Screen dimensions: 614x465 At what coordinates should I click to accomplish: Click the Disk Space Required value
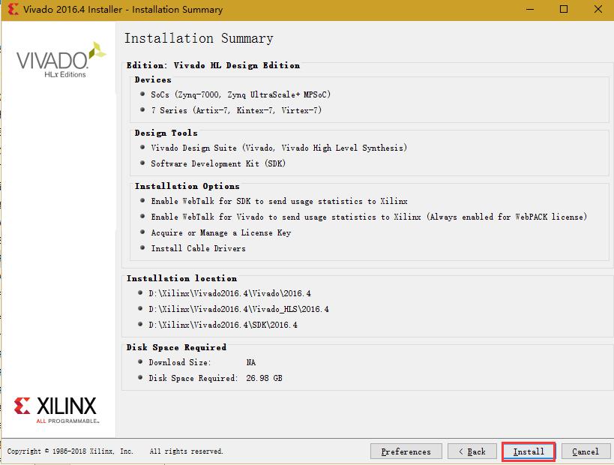pos(264,378)
